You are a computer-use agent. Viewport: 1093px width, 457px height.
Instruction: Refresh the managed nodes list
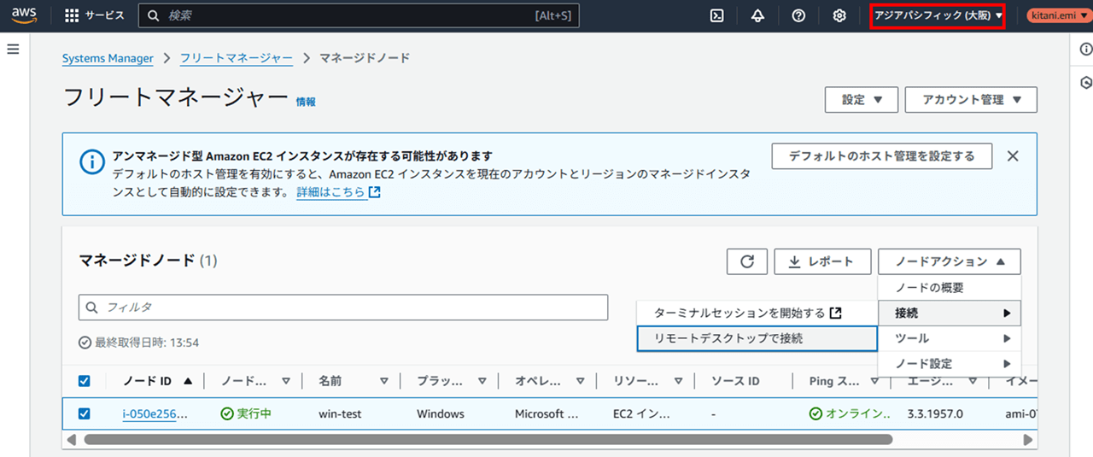747,261
